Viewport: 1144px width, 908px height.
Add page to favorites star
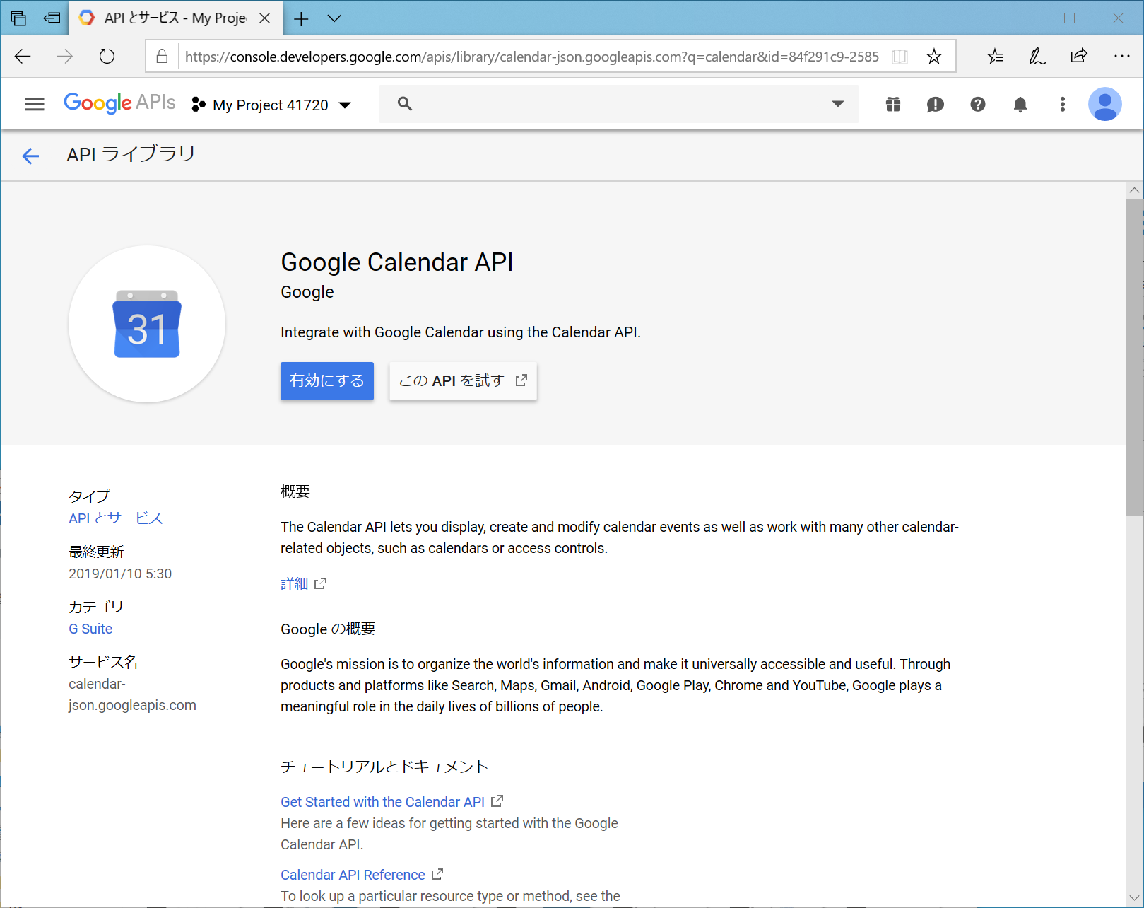click(934, 57)
